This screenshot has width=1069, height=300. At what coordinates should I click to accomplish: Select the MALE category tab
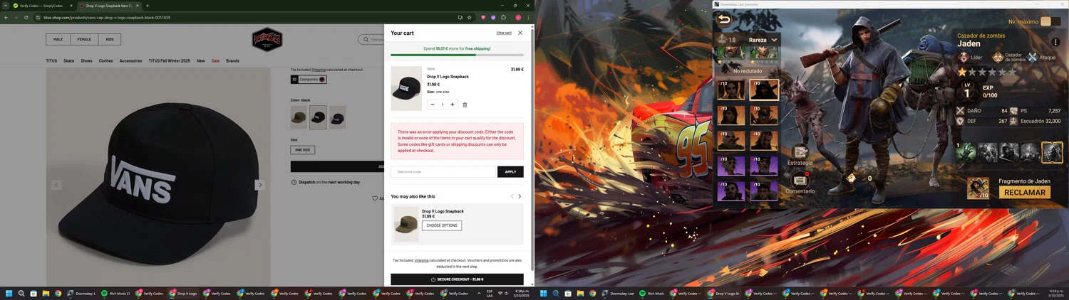(58, 39)
